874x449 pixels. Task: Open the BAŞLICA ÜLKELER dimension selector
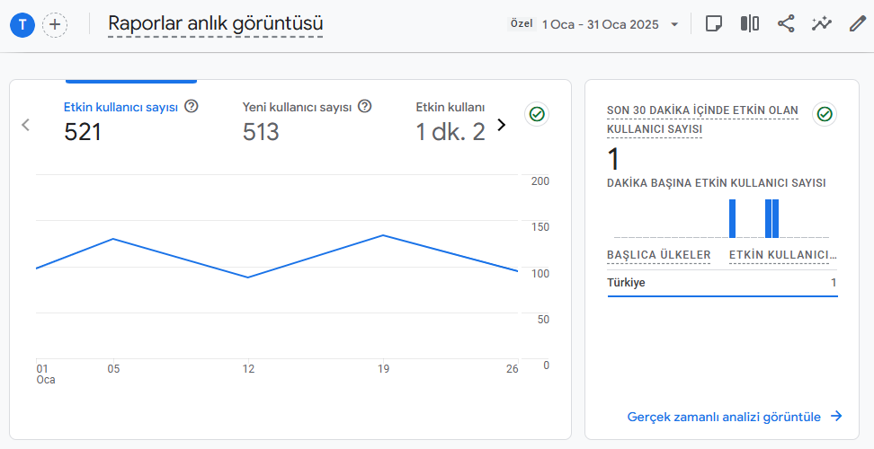click(659, 255)
